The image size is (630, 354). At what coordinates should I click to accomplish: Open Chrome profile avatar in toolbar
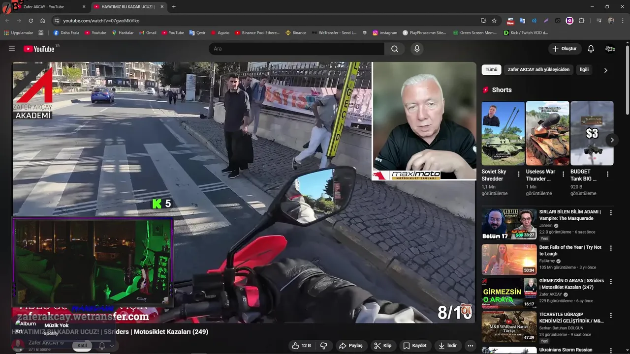611,21
